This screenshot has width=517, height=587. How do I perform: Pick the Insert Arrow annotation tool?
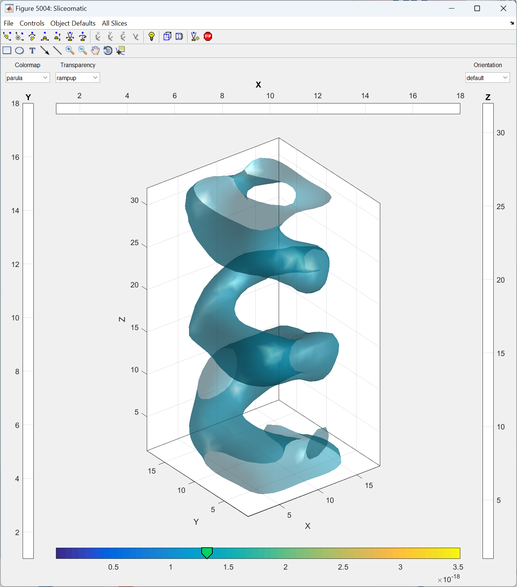45,50
